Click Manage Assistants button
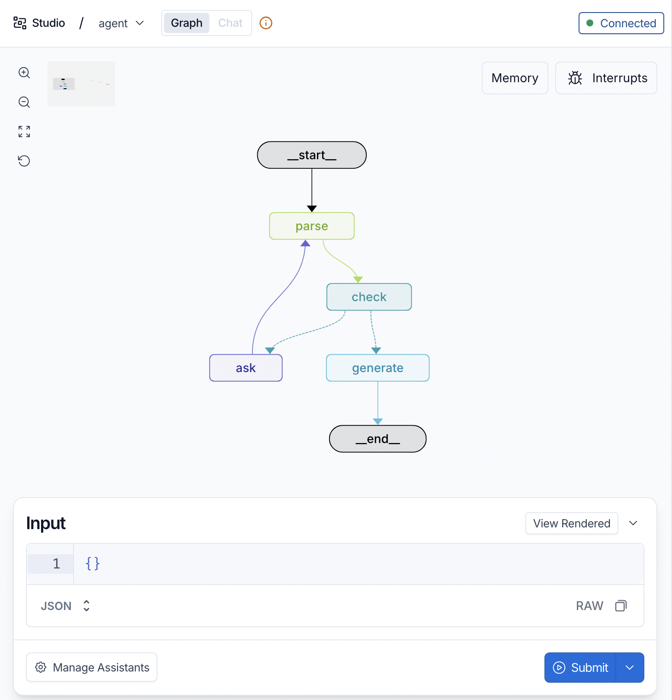The width and height of the screenshot is (672, 700). [x=92, y=668]
